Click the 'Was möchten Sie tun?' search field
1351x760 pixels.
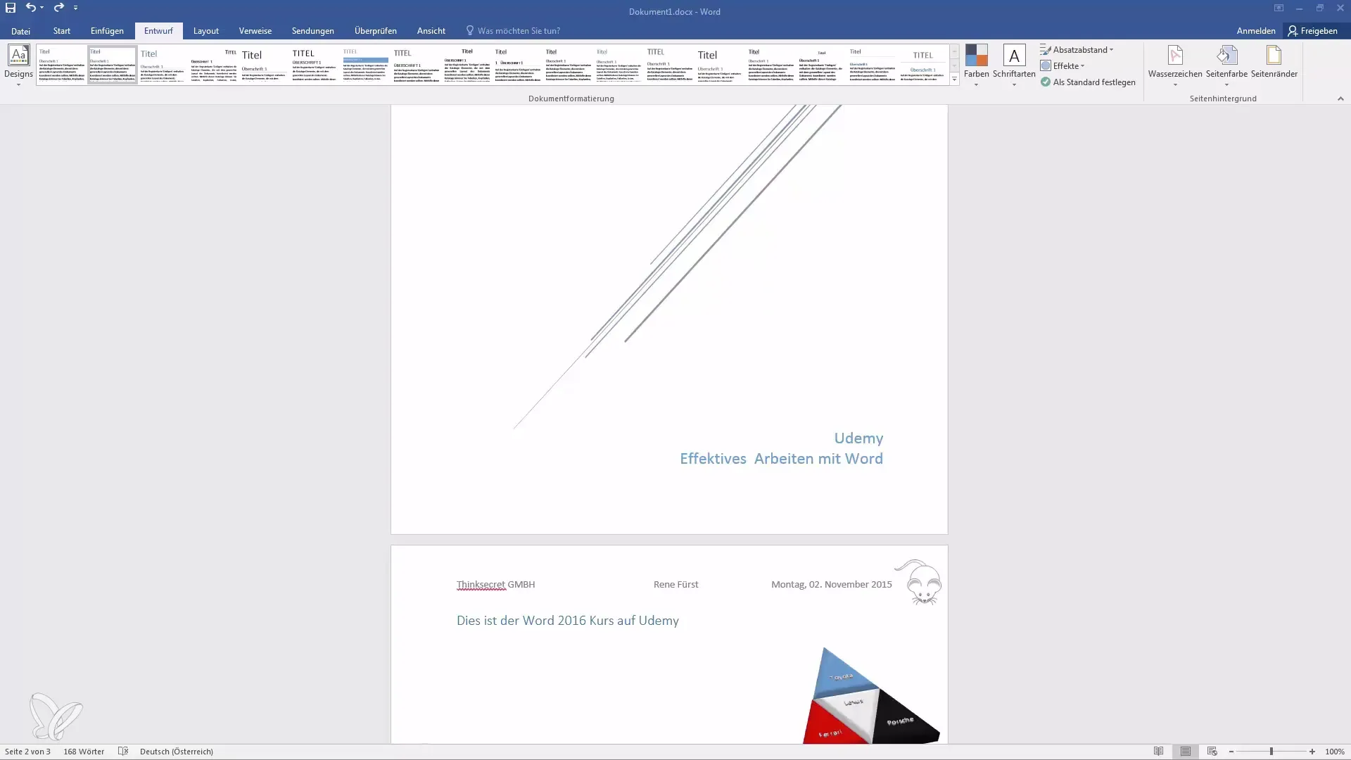(x=519, y=31)
